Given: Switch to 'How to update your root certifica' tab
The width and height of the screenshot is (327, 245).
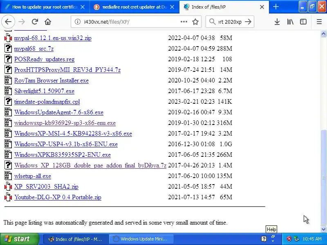Looking at the screenshot, I should (x=45, y=7).
